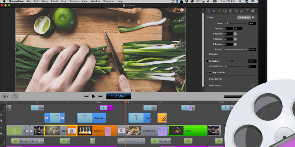Click the crop tool below the canvas

(15, 96)
